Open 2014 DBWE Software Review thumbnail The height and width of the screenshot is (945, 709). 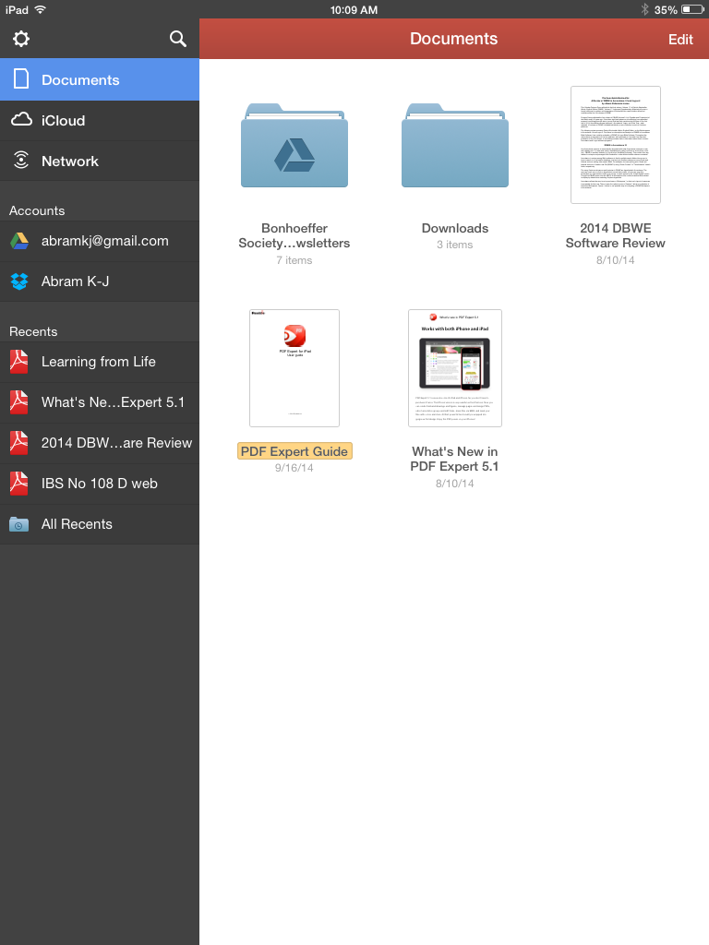pos(616,145)
